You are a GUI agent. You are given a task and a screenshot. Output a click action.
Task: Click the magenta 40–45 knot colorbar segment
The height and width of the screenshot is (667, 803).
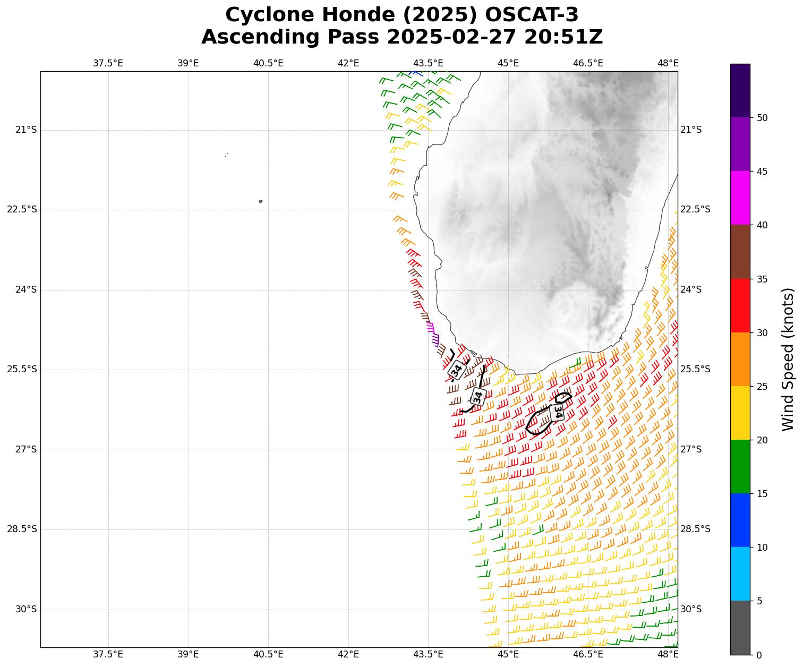(740, 198)
